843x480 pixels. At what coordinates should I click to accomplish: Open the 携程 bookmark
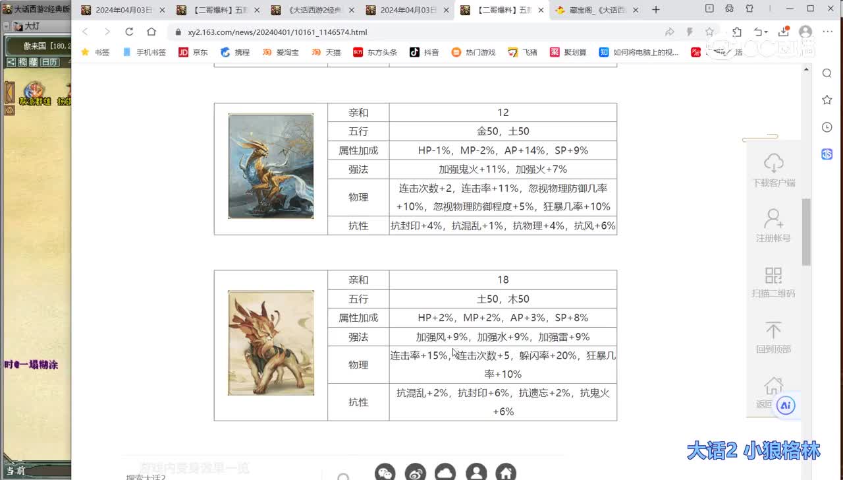click(x=235, y=52)
